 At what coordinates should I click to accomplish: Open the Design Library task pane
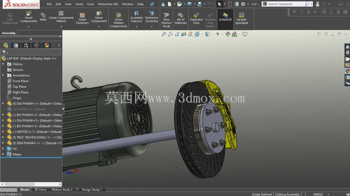[347, 53]
